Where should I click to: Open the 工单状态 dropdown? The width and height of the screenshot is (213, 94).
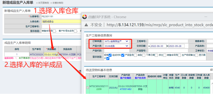click(x=210, y=51)
